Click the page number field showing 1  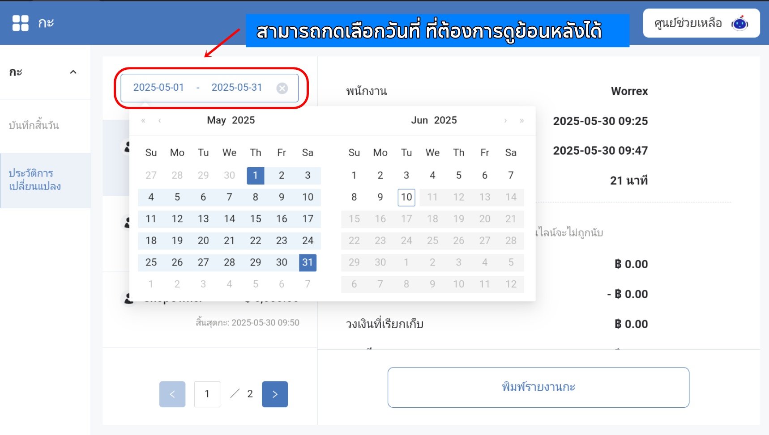207,394
